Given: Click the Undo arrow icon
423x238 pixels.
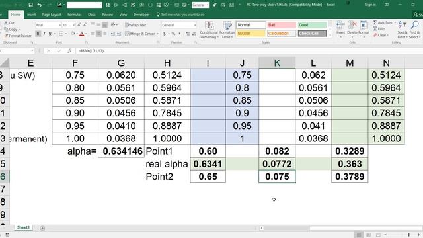Looking at the screenshot, I should 40,5.
